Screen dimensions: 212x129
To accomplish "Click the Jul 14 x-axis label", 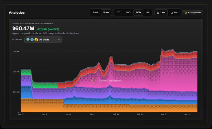I will click(x=116, y=114).
